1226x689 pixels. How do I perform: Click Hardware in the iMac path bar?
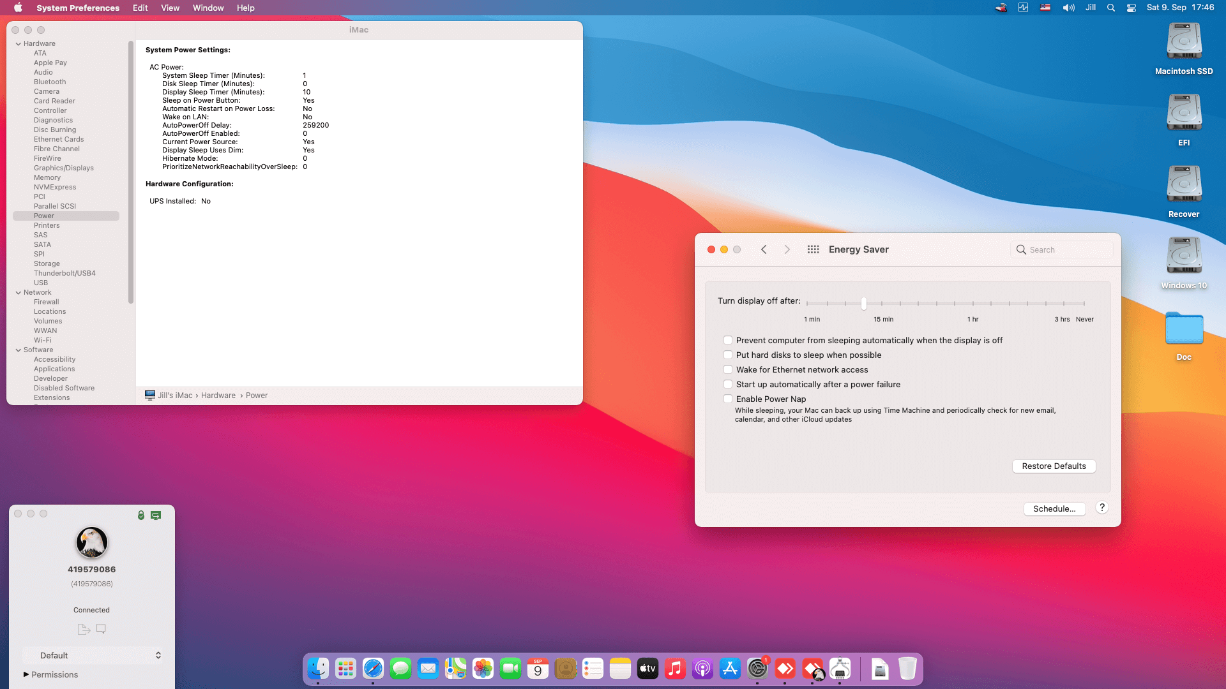tap(218, 396)
